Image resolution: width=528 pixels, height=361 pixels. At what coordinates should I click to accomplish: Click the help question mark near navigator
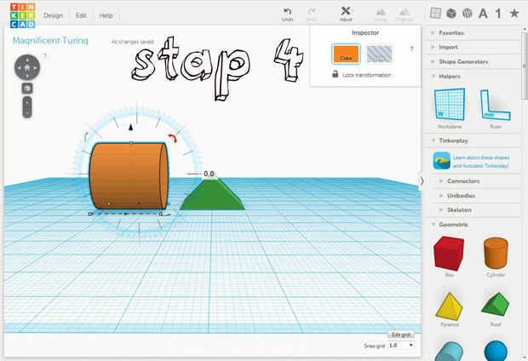point(45,56)
